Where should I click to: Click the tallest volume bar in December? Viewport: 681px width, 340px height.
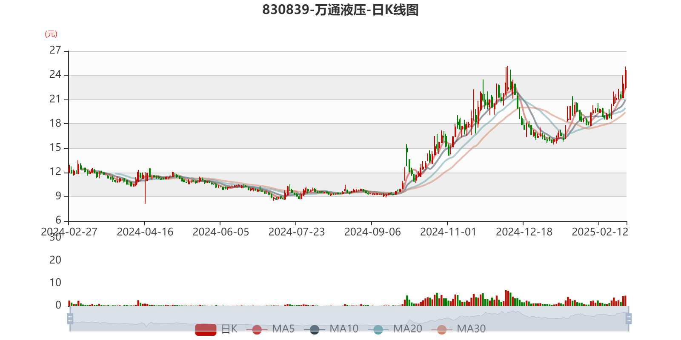point(506,298)
